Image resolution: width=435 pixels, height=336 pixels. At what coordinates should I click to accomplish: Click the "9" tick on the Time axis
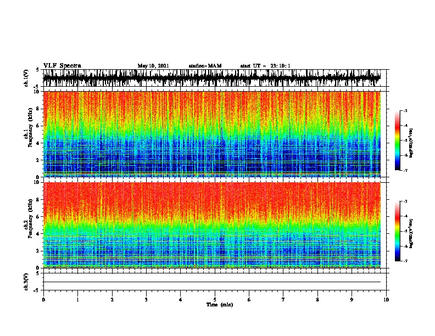[352, 300]
